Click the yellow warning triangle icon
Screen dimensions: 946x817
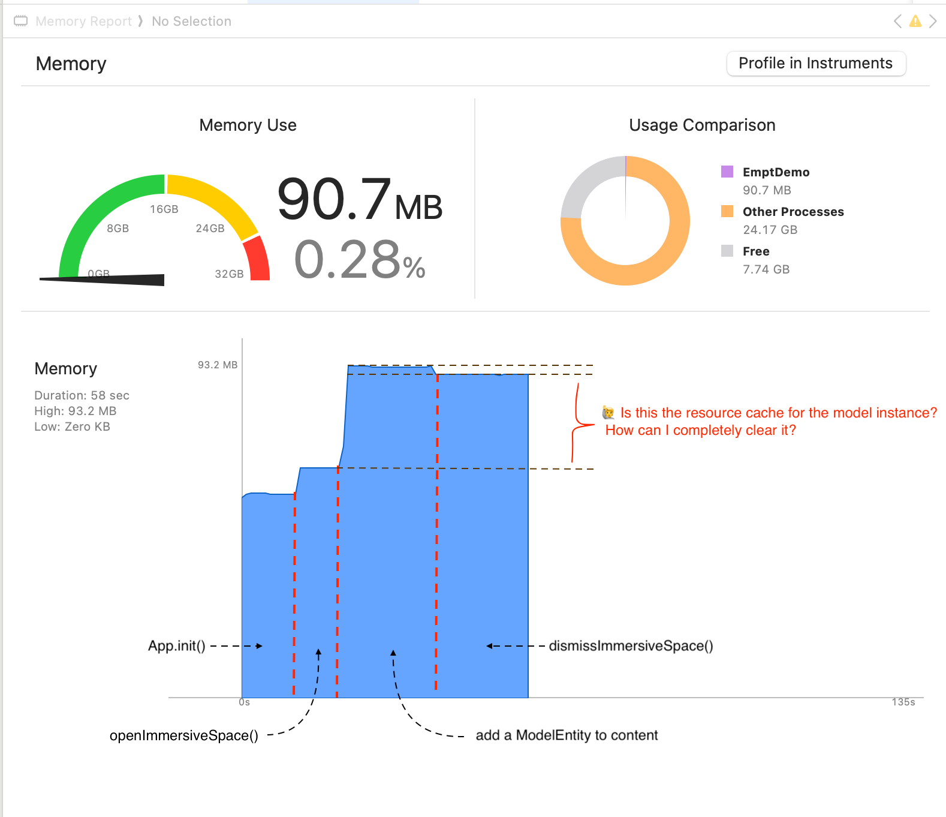pyautogui.click(x=915, y=21)
